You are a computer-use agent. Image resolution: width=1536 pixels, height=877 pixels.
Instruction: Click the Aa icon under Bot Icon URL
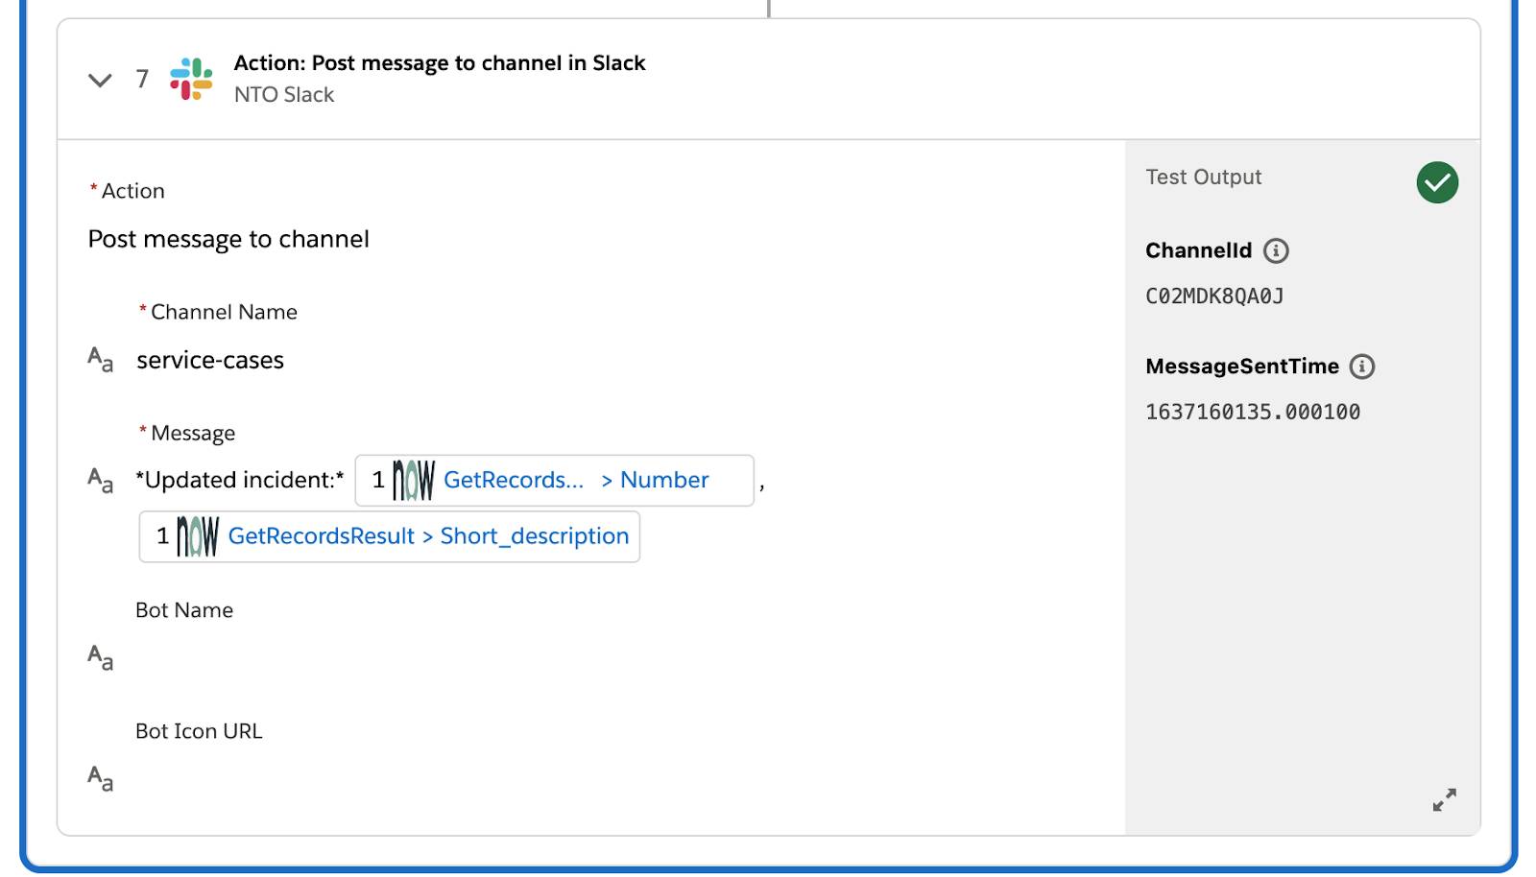coord(101,777)
